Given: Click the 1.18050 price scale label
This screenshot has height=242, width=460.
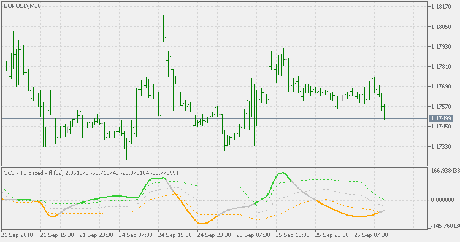Looking at the screenshot, I should coord(441,27).
